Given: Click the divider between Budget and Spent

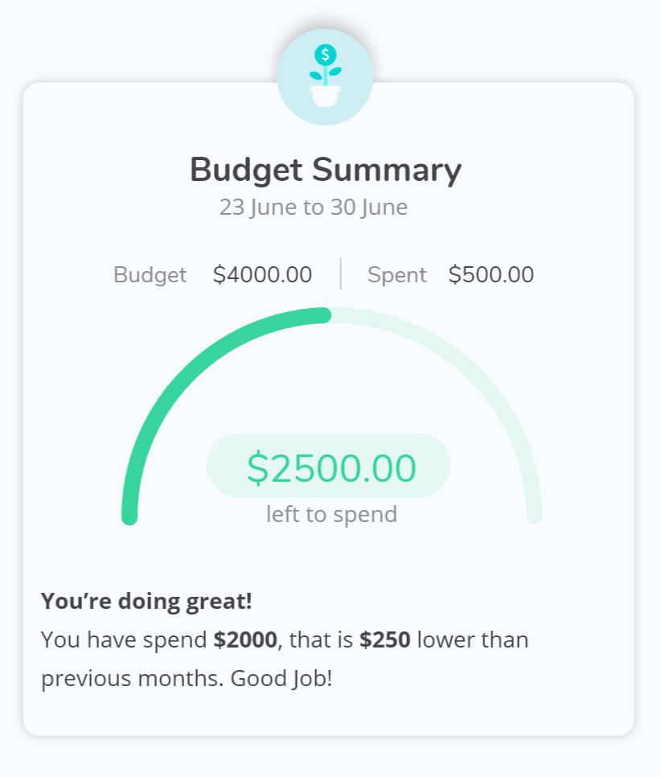Looking at the screenshot, I should (x=341, y=274).
